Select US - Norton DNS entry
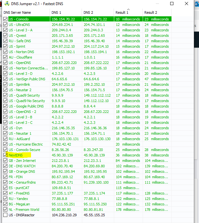The image size is (199, 223). [x=21, y=52]
